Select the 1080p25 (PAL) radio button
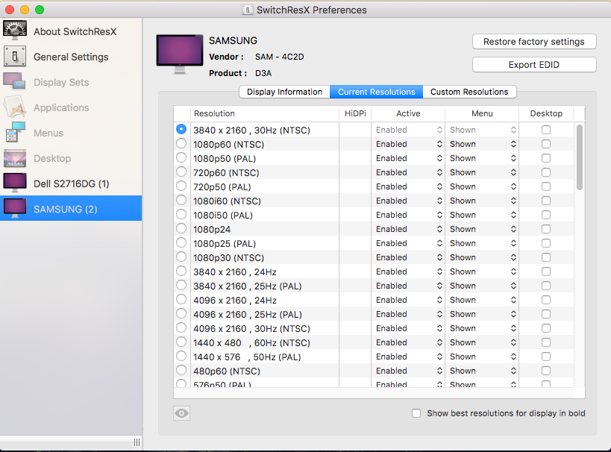 181,242
